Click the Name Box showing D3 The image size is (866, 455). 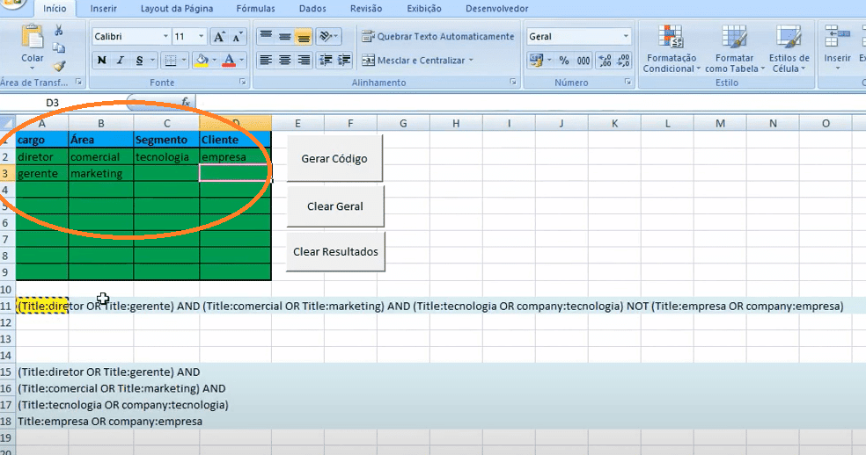pos(53,103)
